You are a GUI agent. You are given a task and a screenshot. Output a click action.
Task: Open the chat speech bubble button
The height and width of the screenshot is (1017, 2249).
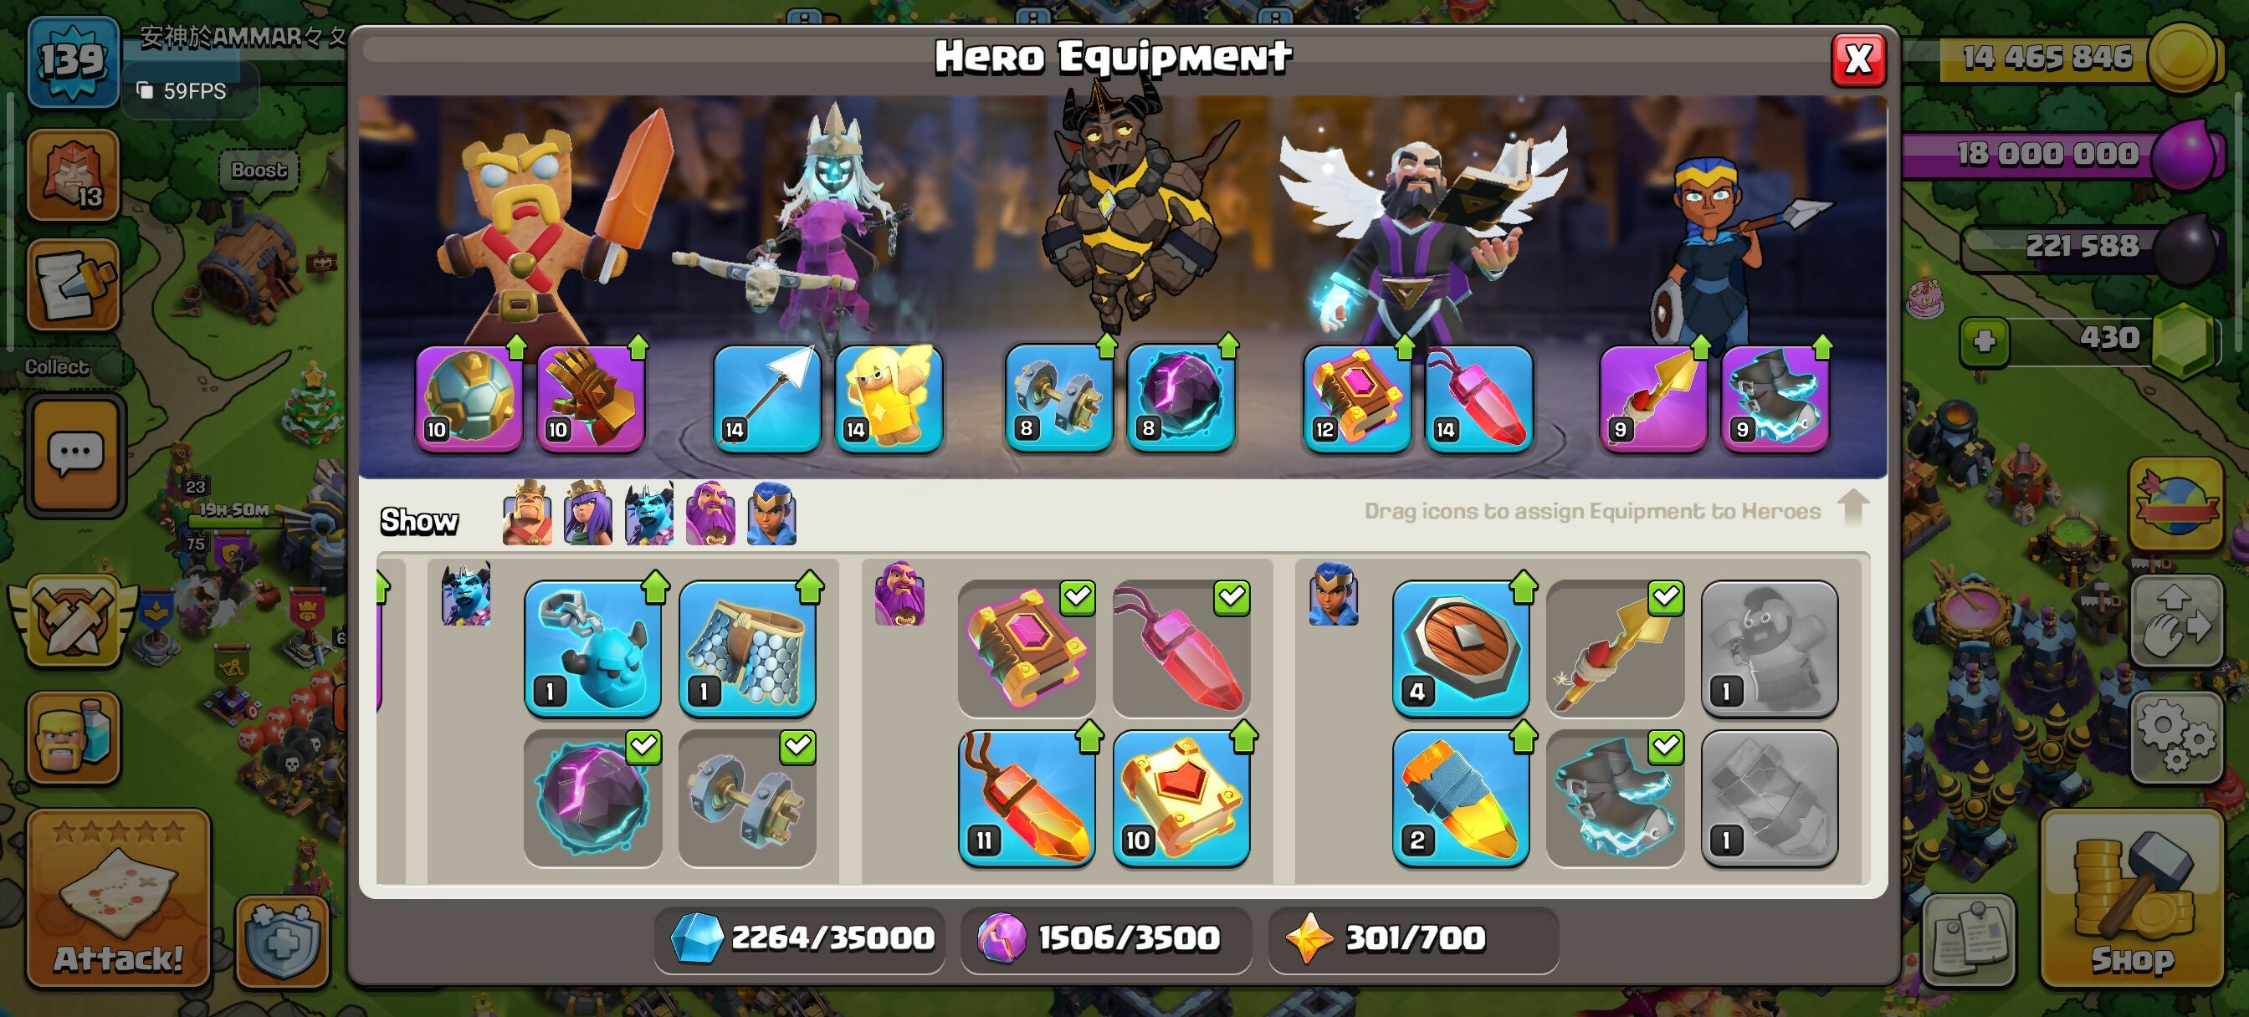pos(75,454)
